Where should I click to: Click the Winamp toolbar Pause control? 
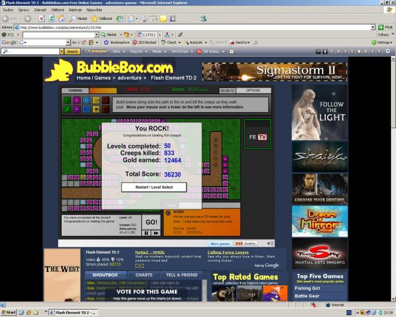click(352, 52)
